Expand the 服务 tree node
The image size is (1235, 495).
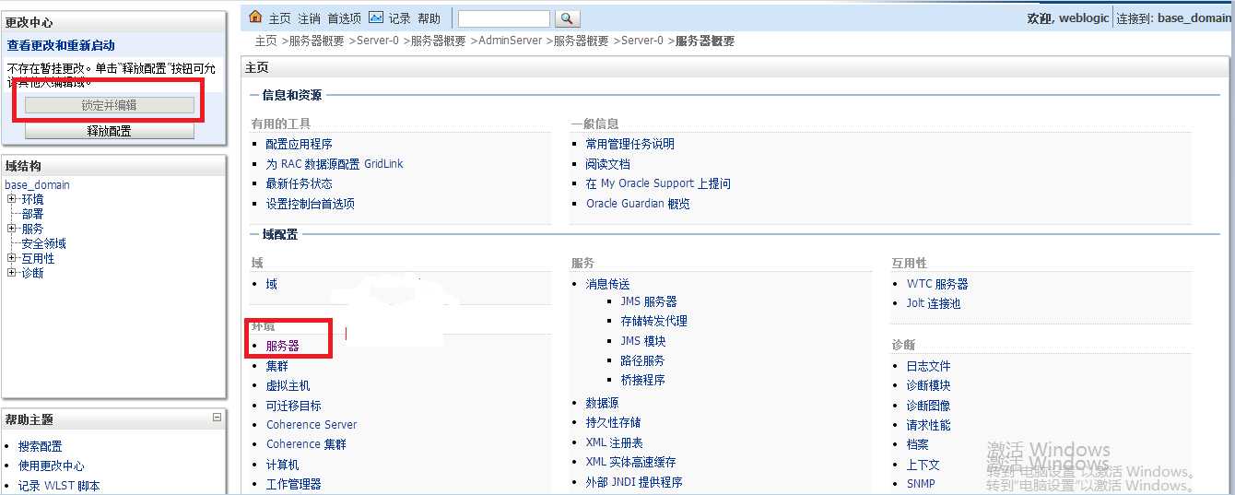(11, 229)
